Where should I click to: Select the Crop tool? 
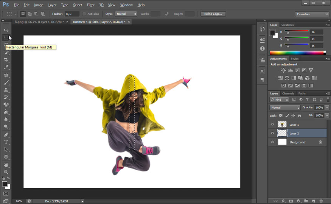tap(6, 60)
